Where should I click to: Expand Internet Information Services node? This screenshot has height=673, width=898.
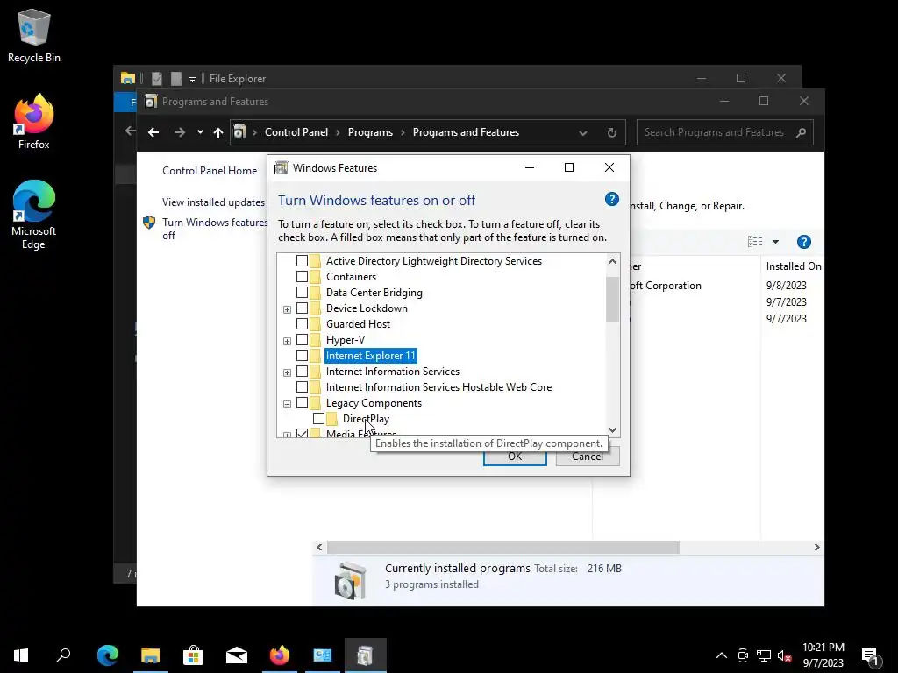pos(287,372)
